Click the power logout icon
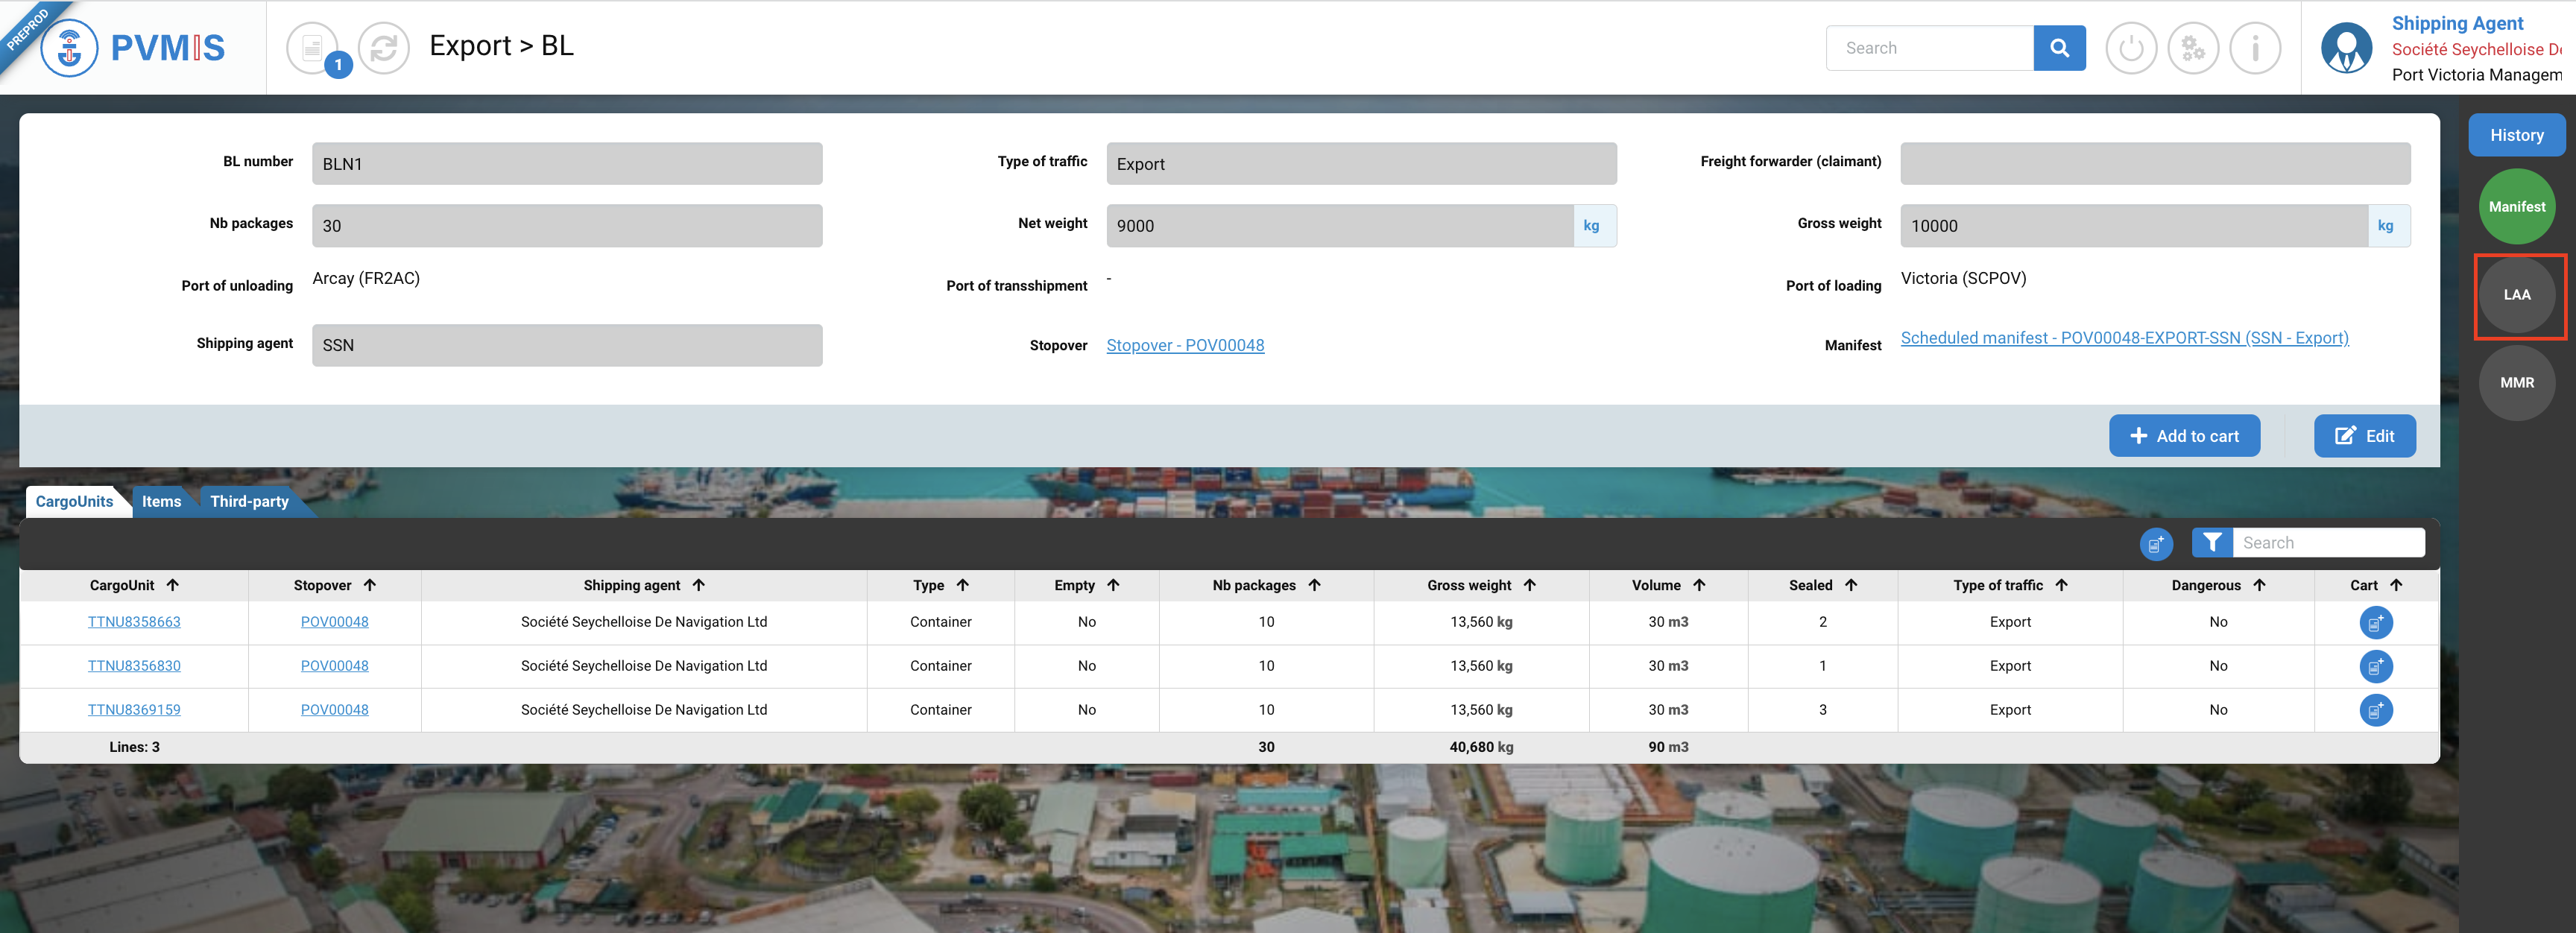2576x933 pixels. coord(2130,47)
